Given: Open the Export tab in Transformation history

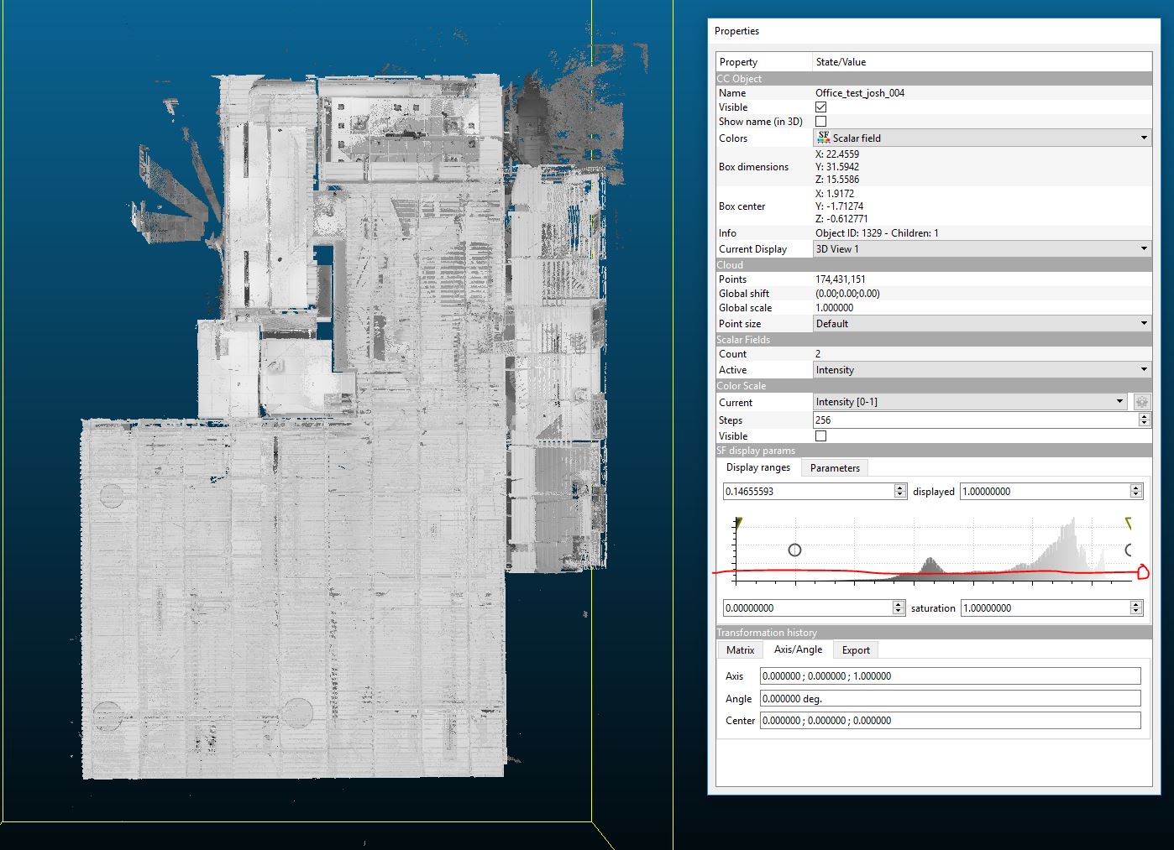Looking at the screenshot, I should coord(855,650).
